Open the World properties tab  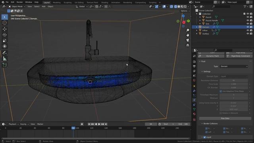(x=194, y=80)
